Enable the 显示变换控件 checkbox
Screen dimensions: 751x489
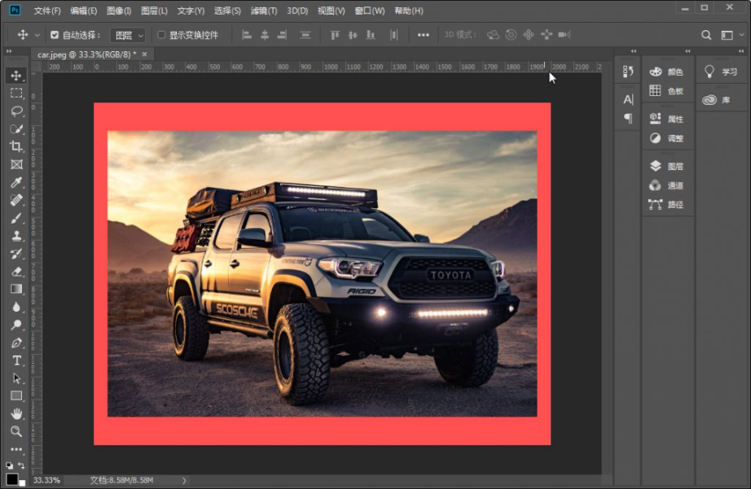pyautogui.click(x=161, y=35)
